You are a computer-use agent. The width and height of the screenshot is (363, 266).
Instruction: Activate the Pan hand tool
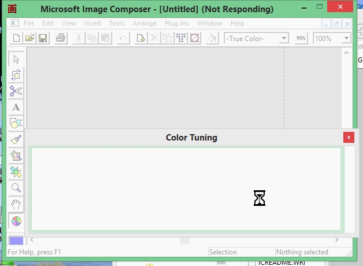16,204
